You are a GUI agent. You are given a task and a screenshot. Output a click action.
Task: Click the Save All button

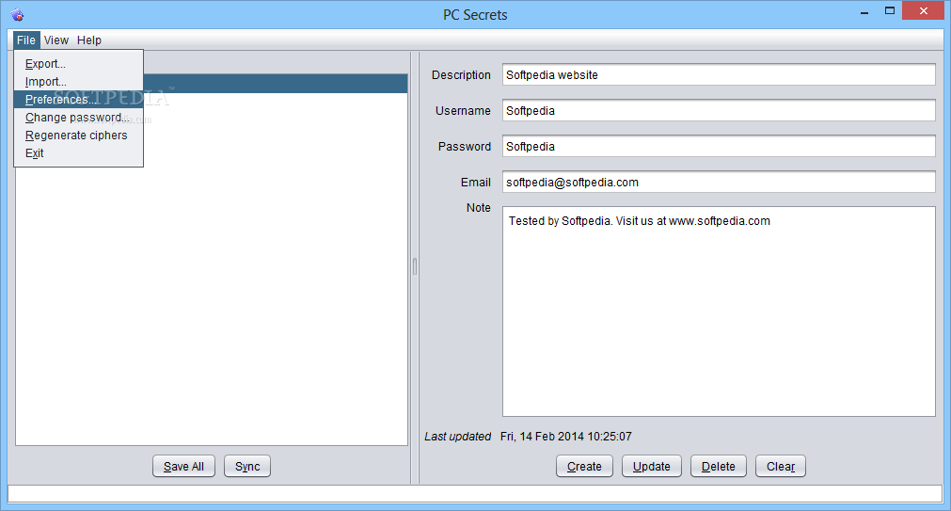pos(183,466)
